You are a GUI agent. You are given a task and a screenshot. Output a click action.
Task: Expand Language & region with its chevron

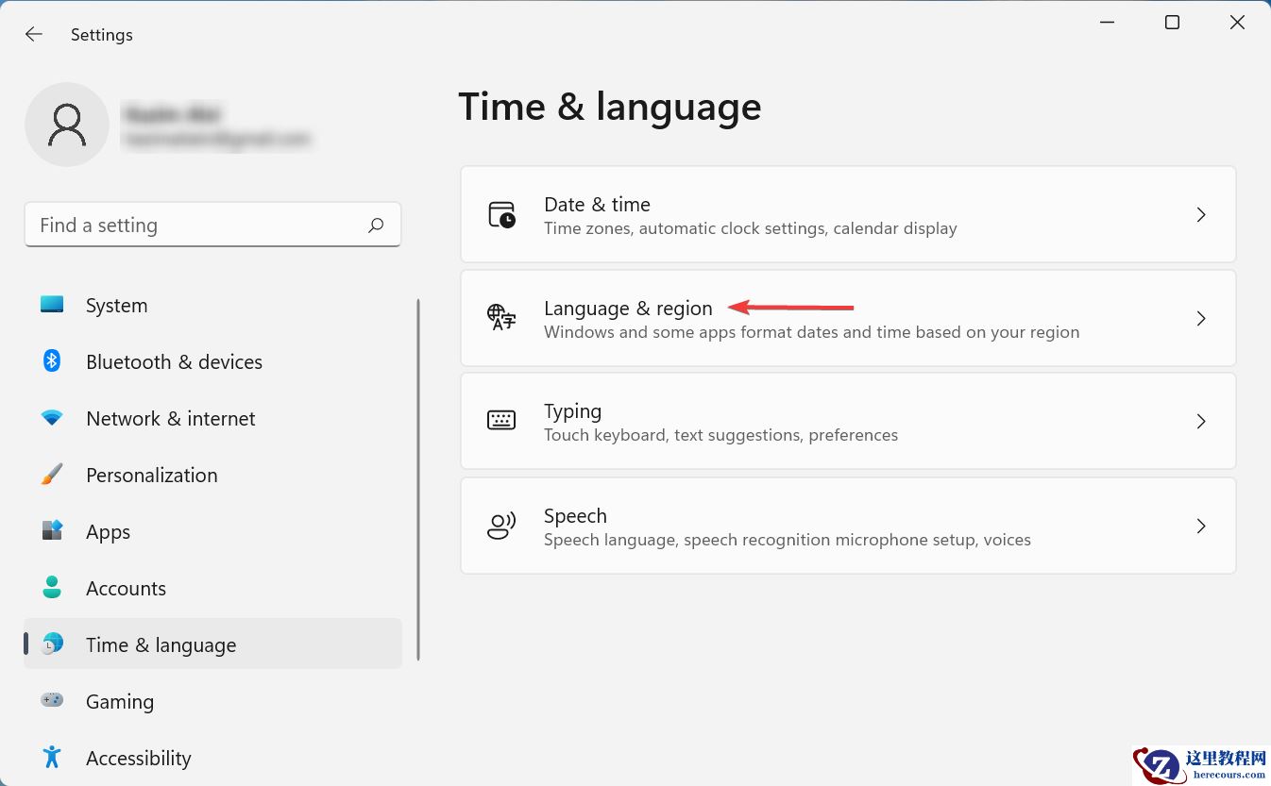tap(1201, 319)
